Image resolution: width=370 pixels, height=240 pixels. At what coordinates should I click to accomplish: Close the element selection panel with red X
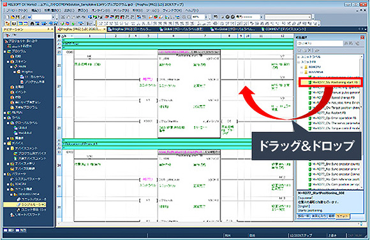[362, 38]
